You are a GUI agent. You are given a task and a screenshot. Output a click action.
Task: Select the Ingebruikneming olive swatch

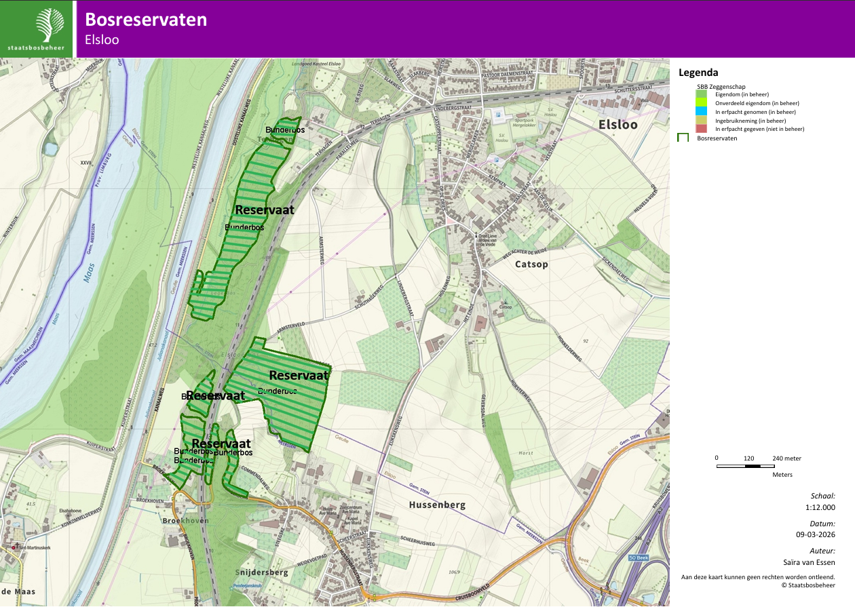[702, 120]
